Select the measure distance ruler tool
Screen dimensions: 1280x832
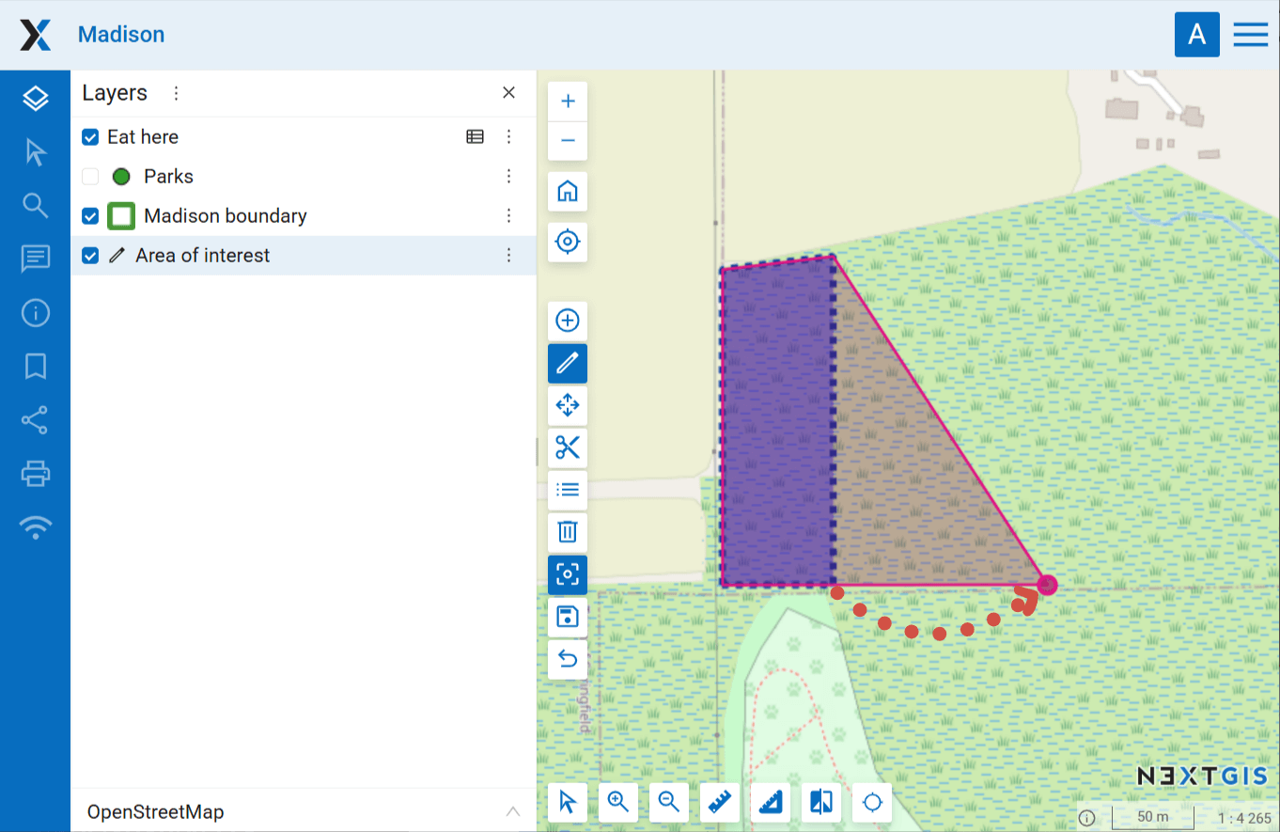click(x=720, y=802)
